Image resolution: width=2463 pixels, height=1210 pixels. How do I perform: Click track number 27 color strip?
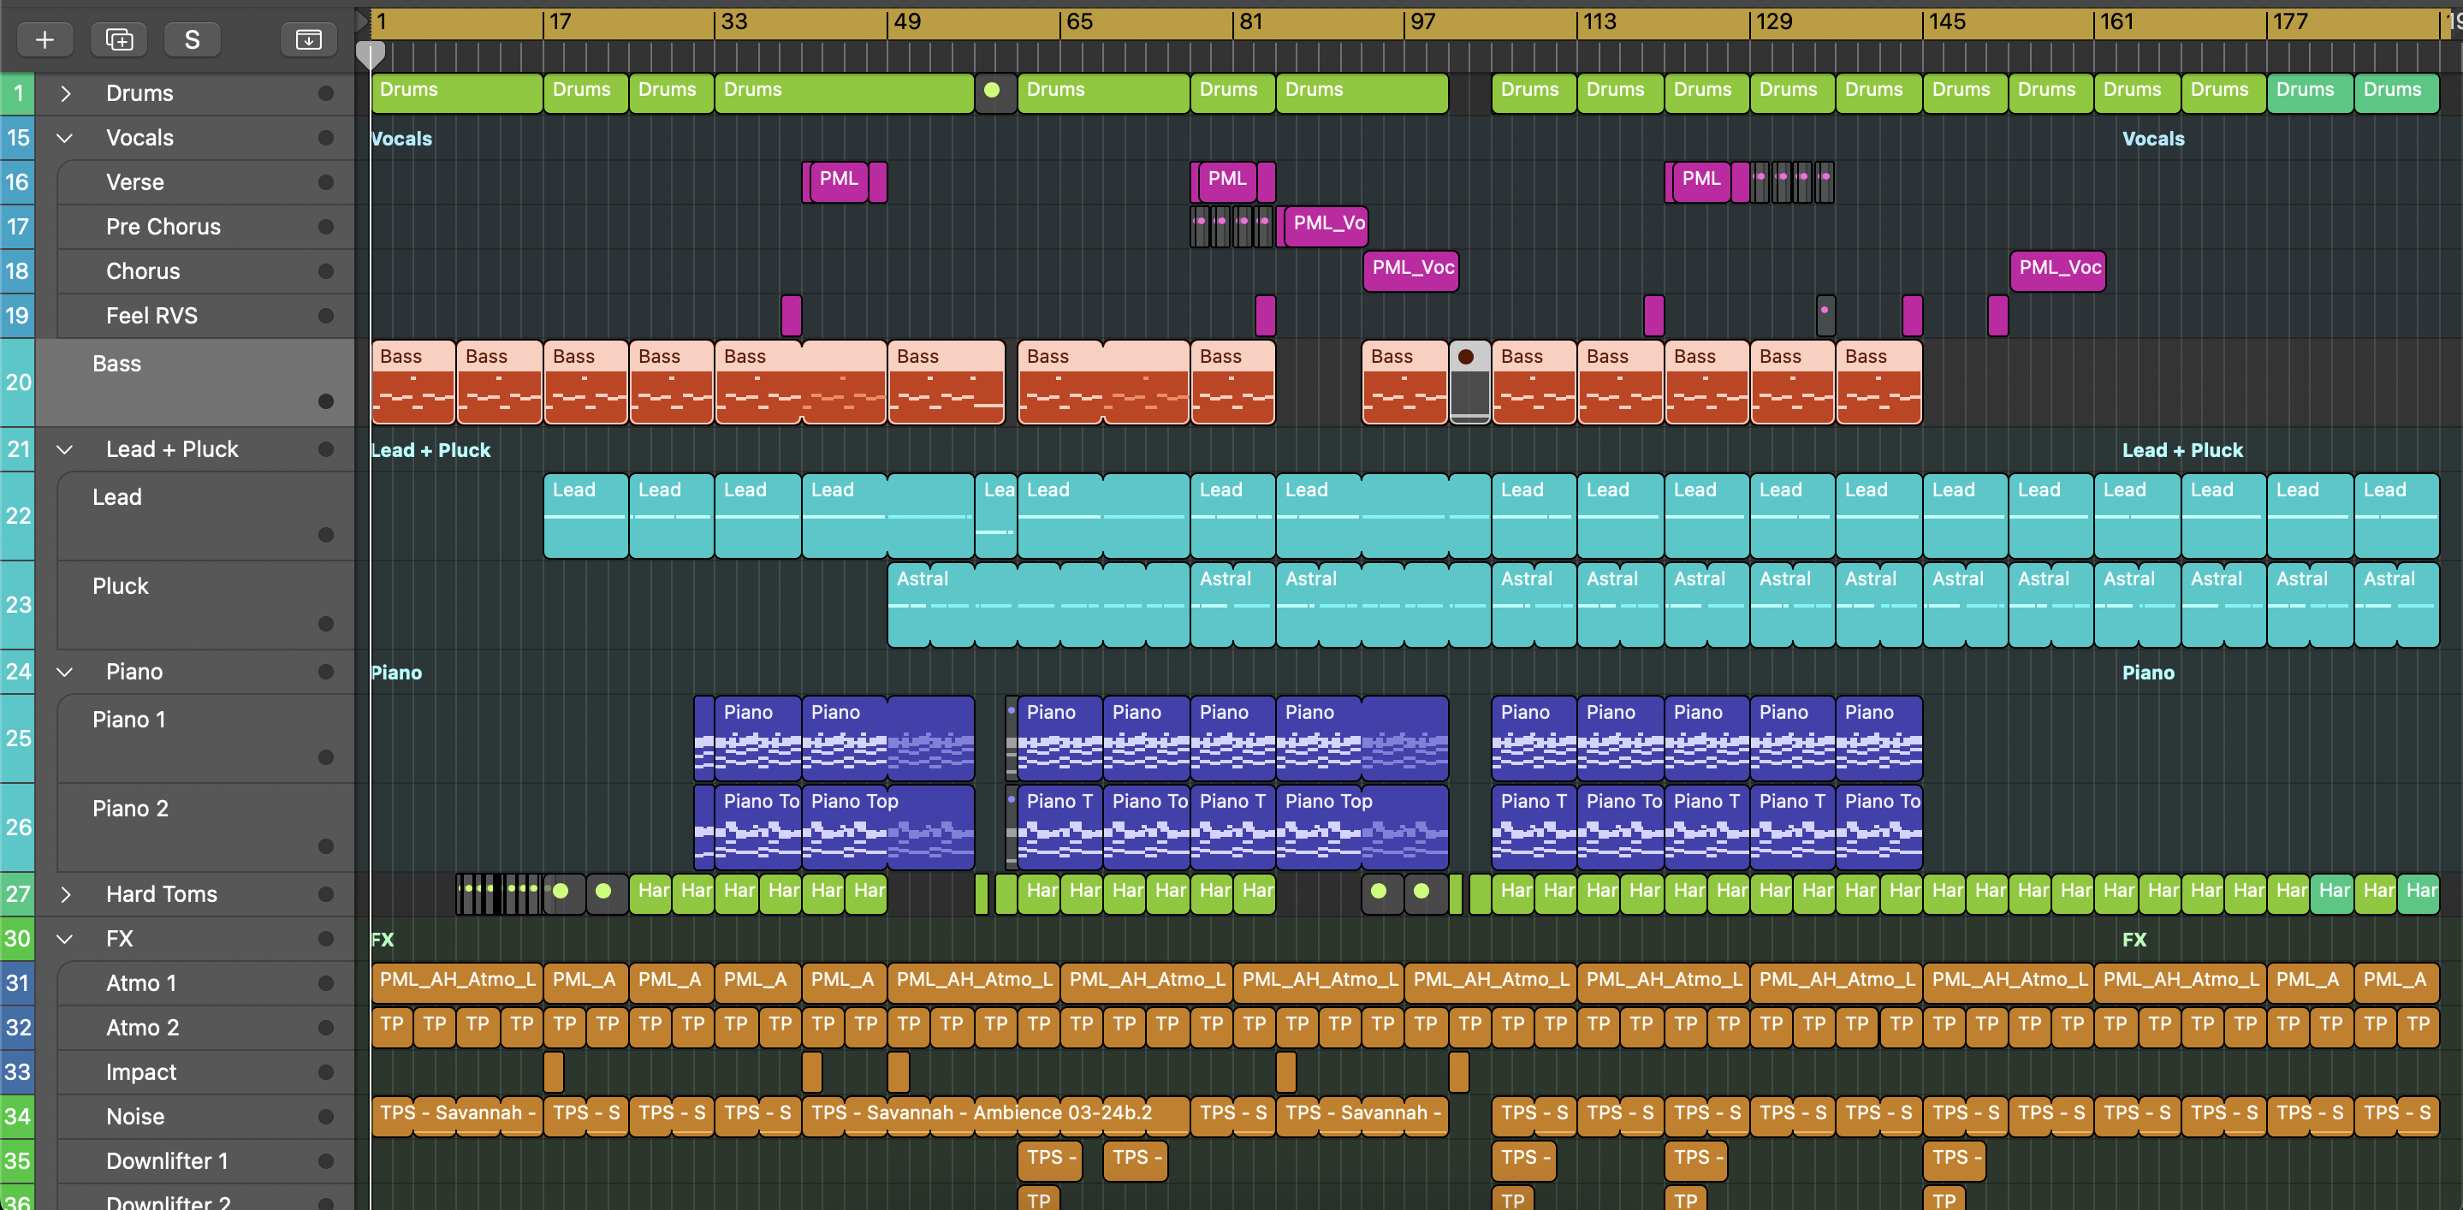[17, 894]
